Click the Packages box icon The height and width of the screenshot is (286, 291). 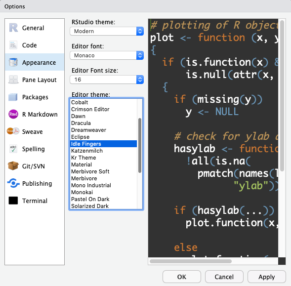coord(13,97)
